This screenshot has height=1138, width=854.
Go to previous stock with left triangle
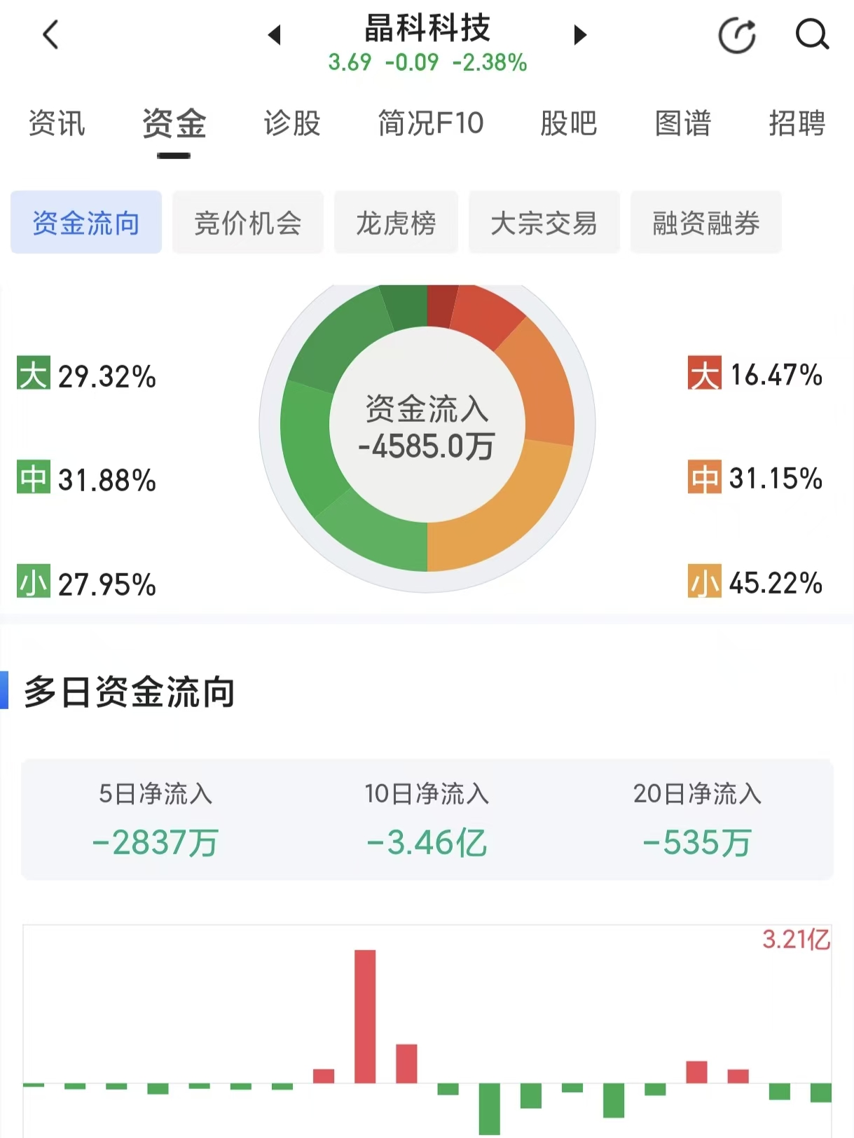pyautogui.click(x=275, y=34)
